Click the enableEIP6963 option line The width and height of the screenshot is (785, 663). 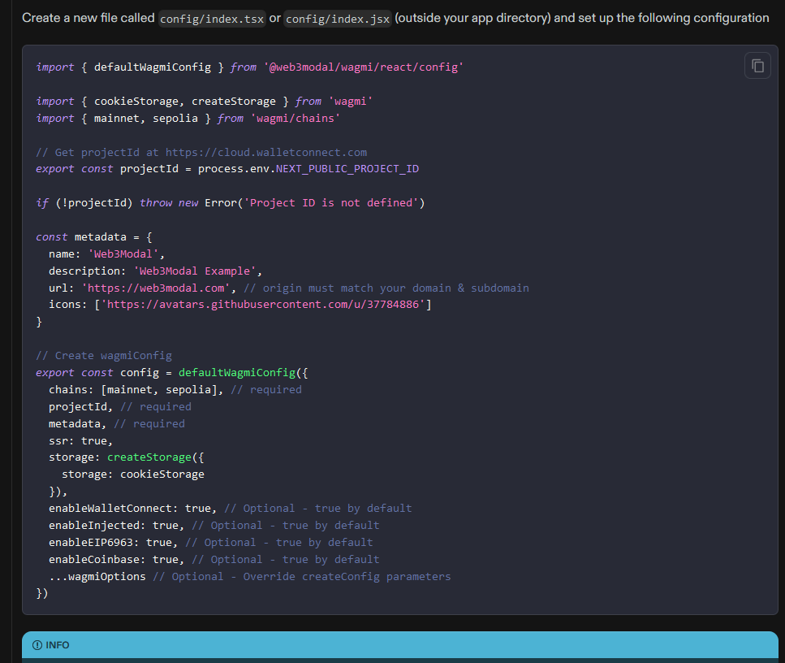coord(211,543)
